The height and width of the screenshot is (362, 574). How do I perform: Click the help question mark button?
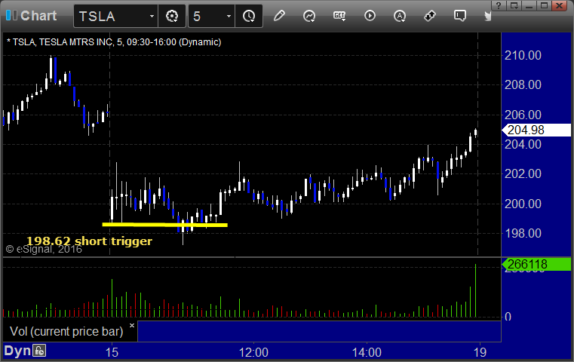click(x=499, y=5)
